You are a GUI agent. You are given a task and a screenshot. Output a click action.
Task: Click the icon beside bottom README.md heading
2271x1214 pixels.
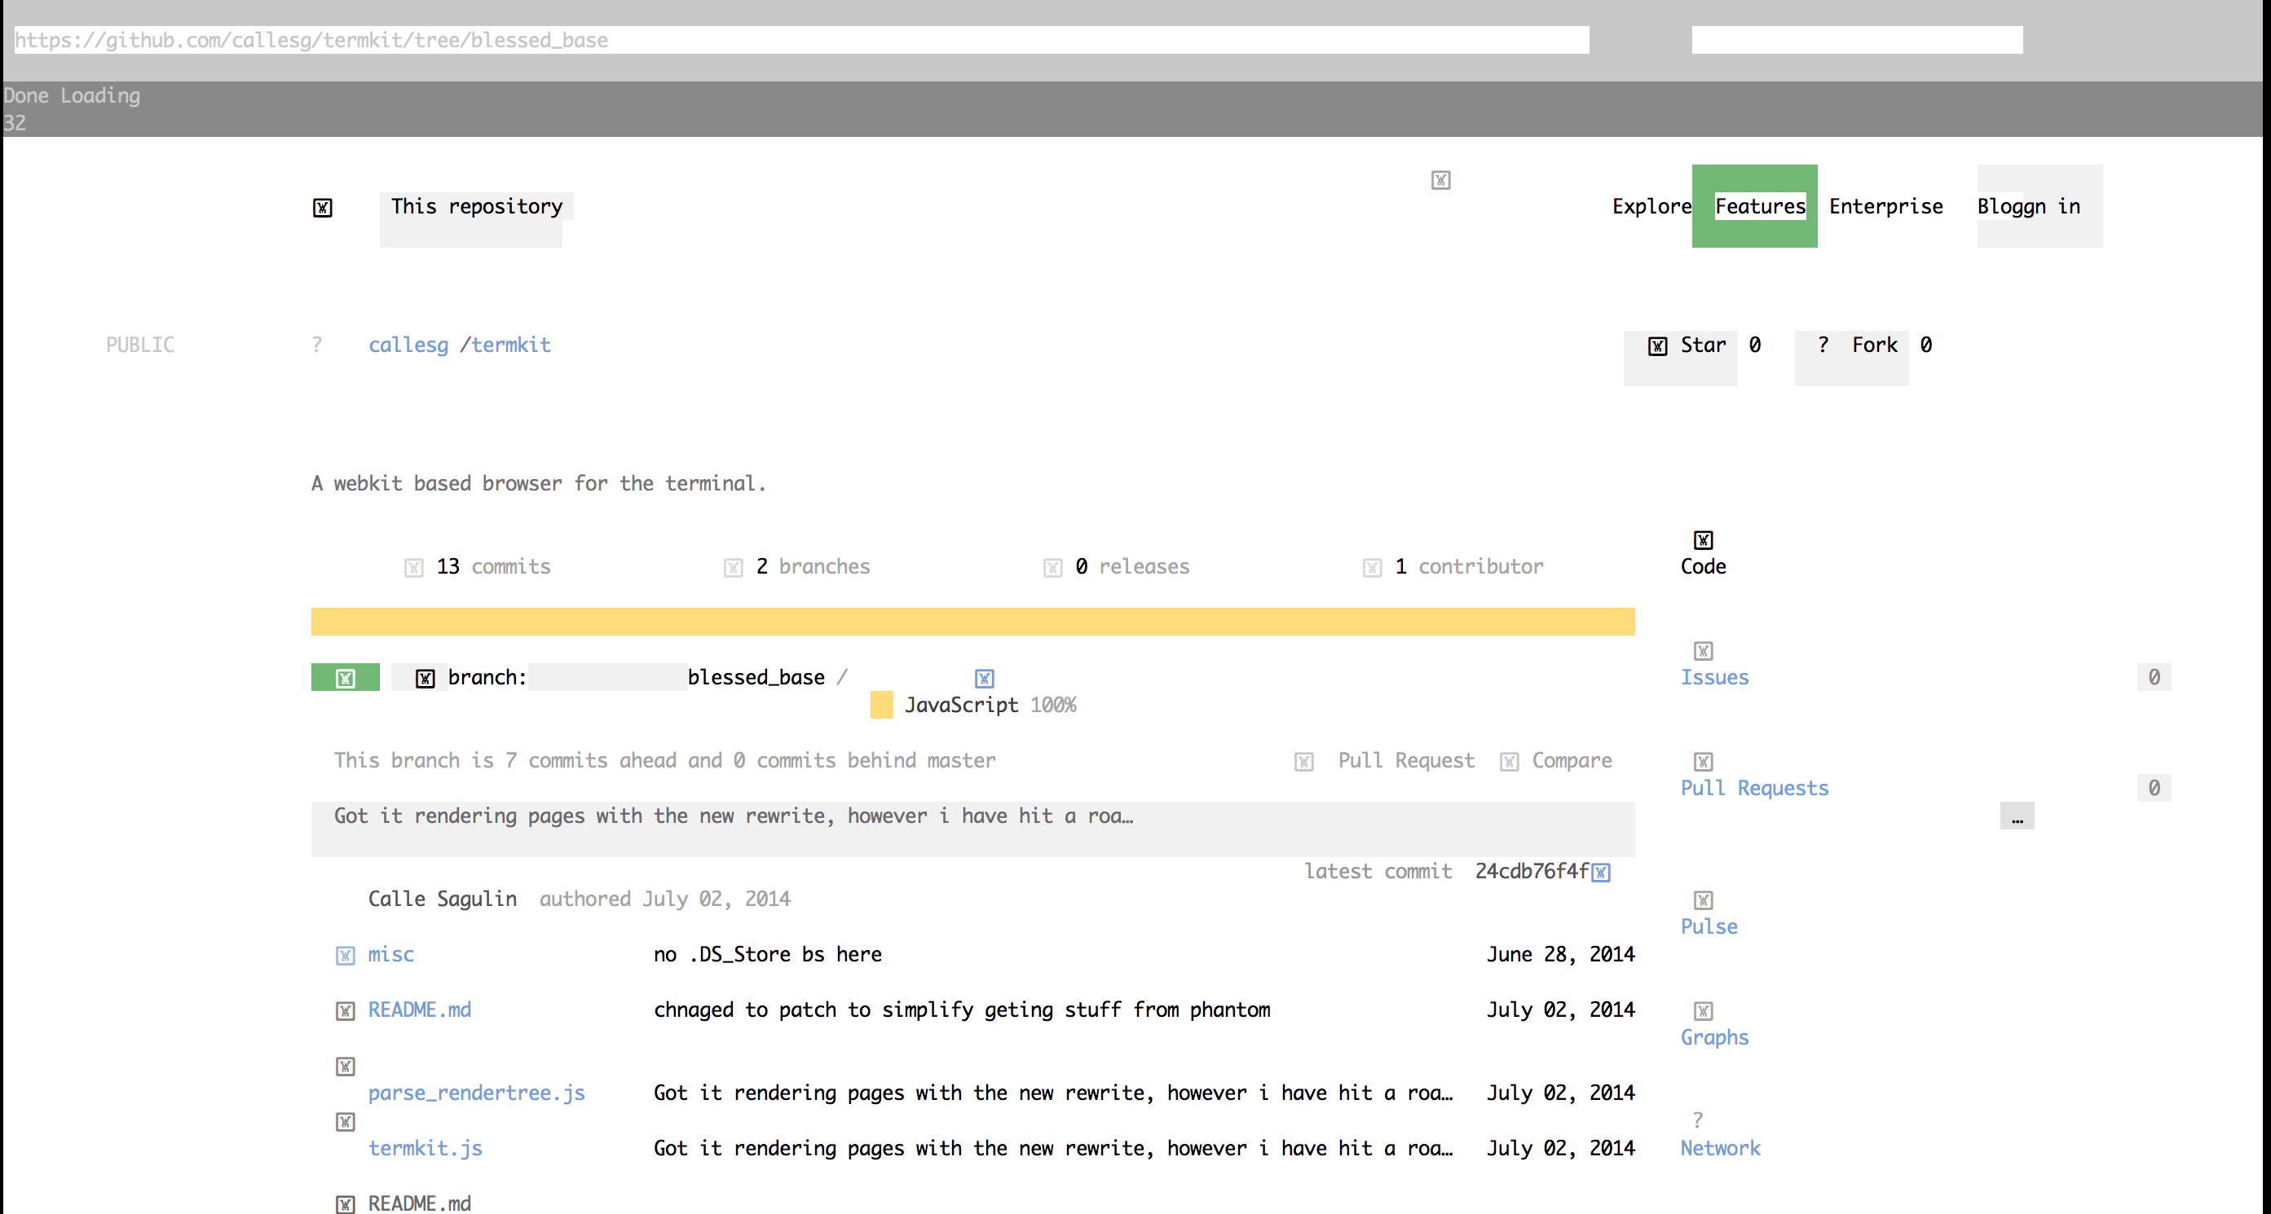click(346, 1204)
